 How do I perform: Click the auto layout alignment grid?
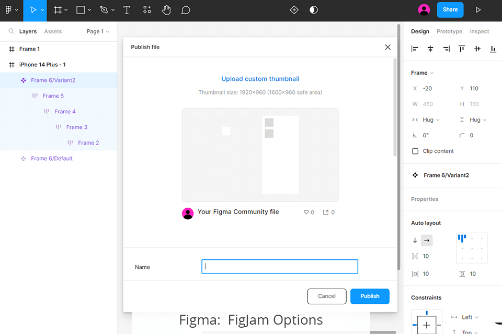472,248
